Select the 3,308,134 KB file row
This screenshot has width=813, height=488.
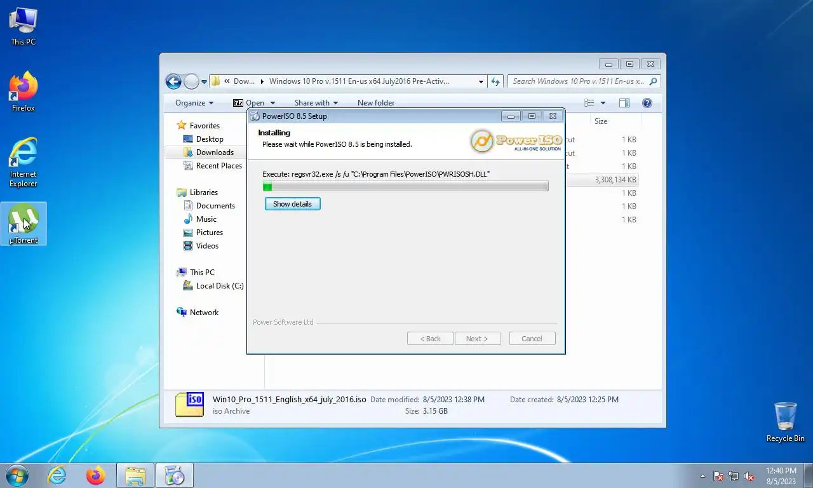click(x=602, y=180)
